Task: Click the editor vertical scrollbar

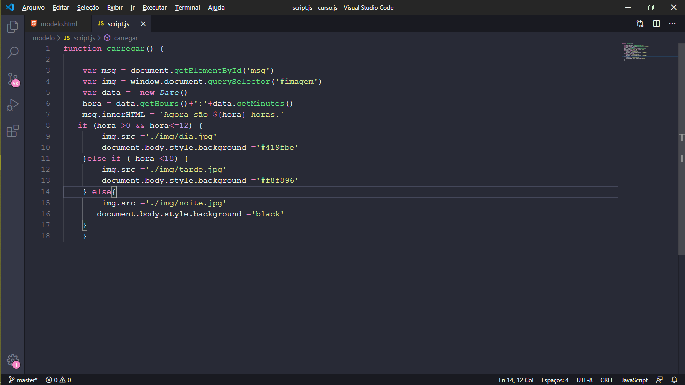Action: 682,149
